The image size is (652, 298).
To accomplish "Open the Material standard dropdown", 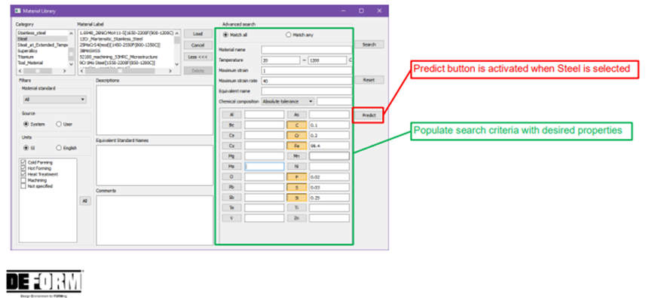I will point(55,100).
